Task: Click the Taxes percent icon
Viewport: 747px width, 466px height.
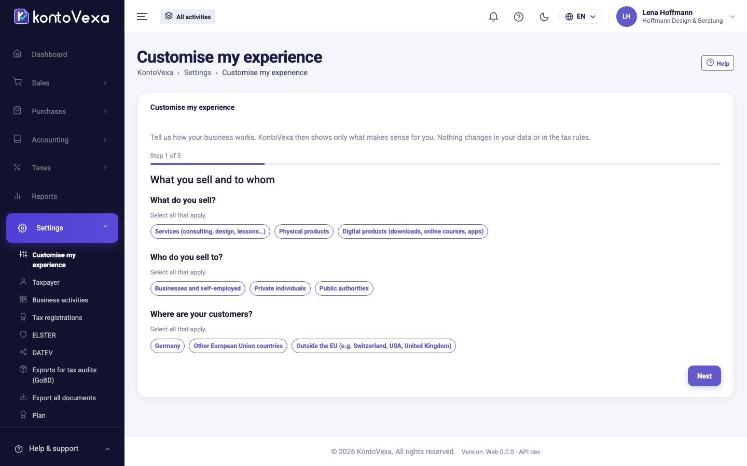Action: pos(17,167)
